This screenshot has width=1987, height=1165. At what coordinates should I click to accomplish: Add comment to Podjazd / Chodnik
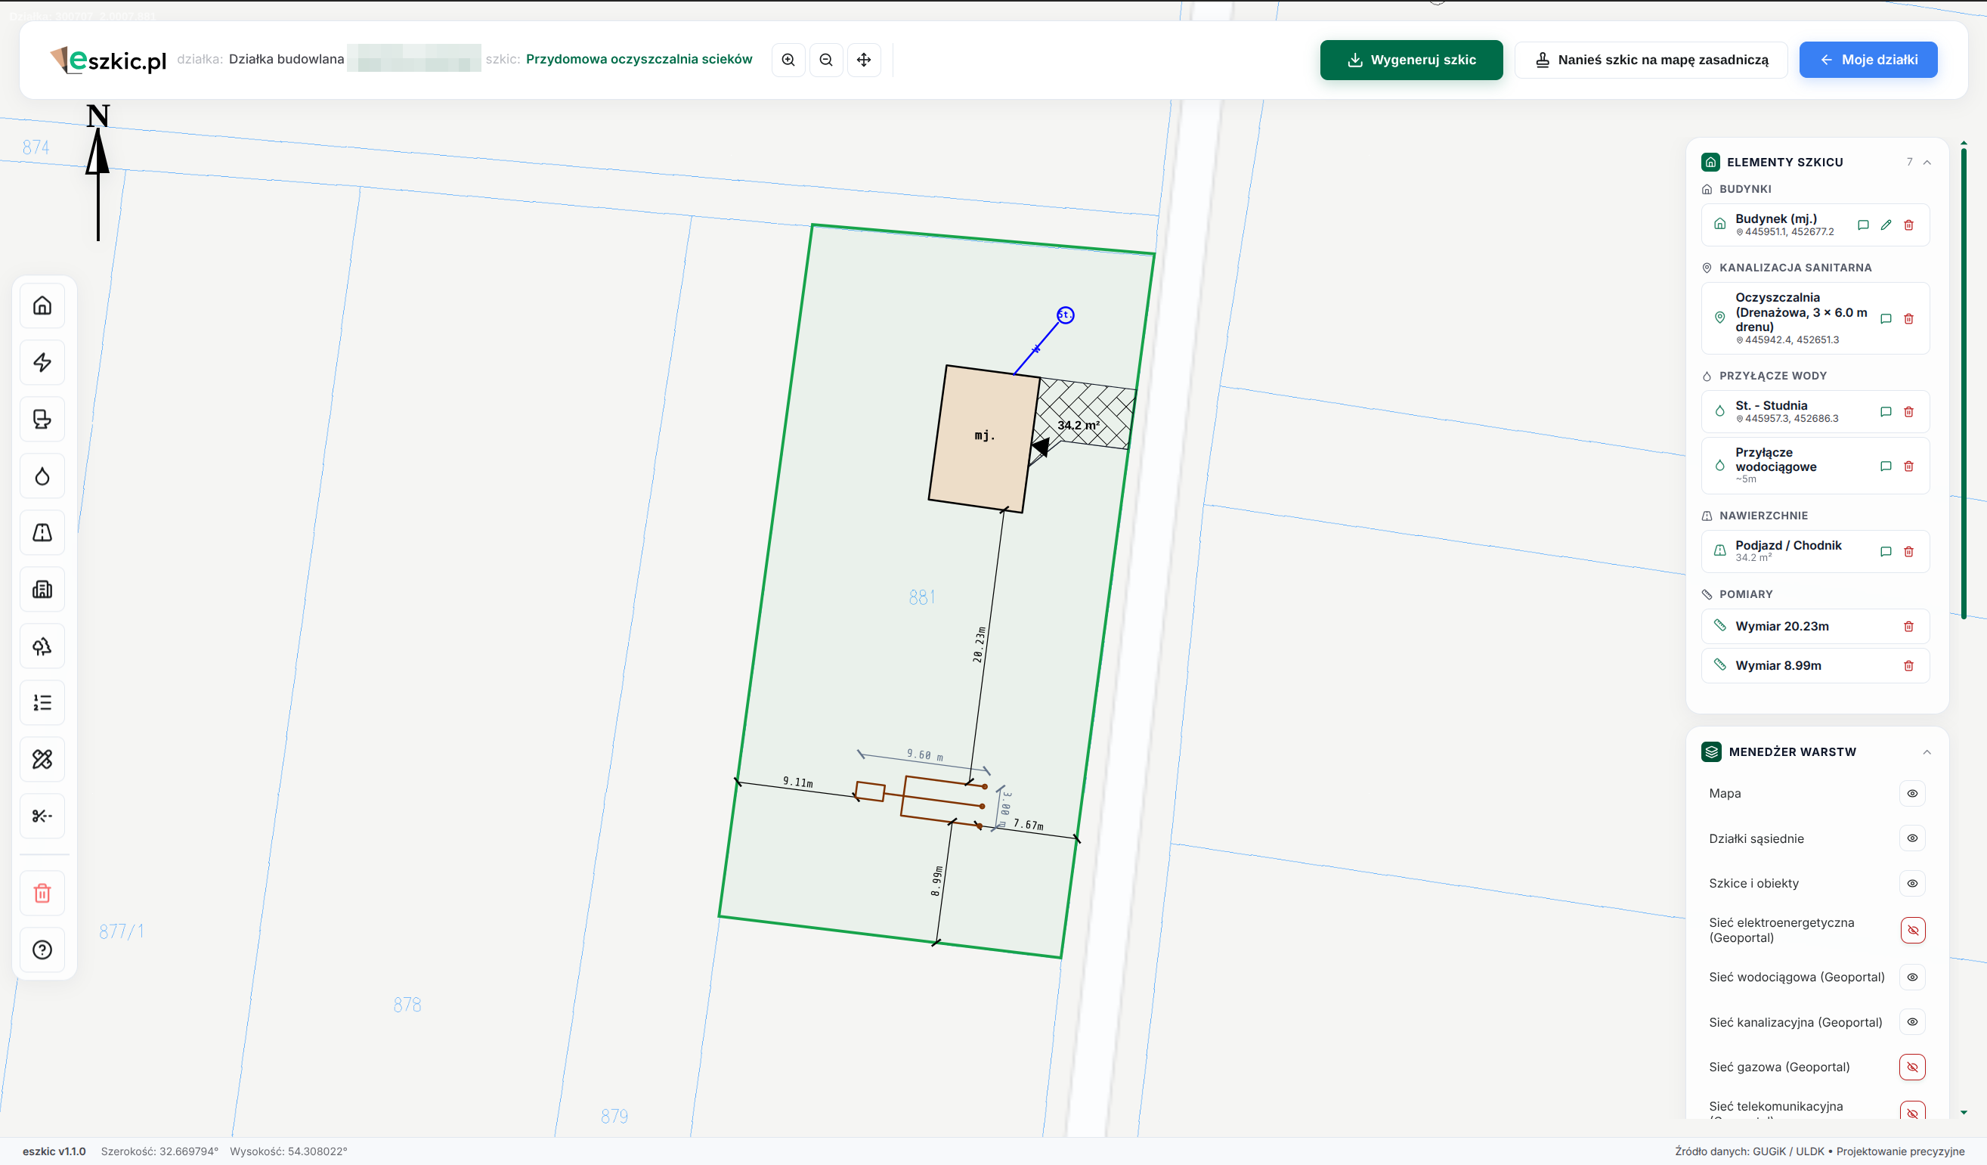click(x=1886, y=551)
